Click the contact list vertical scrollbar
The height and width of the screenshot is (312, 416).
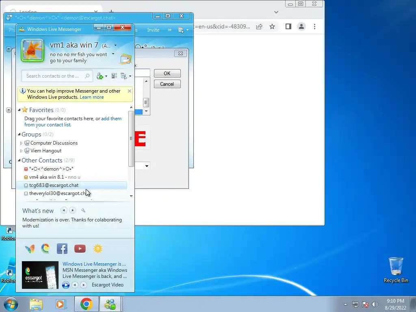pos(131,139)
